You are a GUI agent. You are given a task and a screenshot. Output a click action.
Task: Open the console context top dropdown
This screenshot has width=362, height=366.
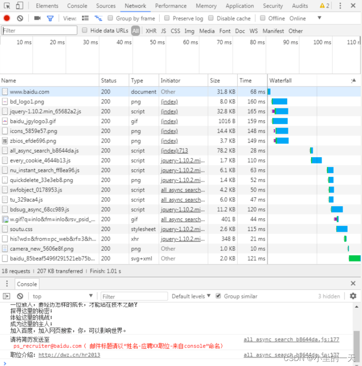[x=63, y=296]
